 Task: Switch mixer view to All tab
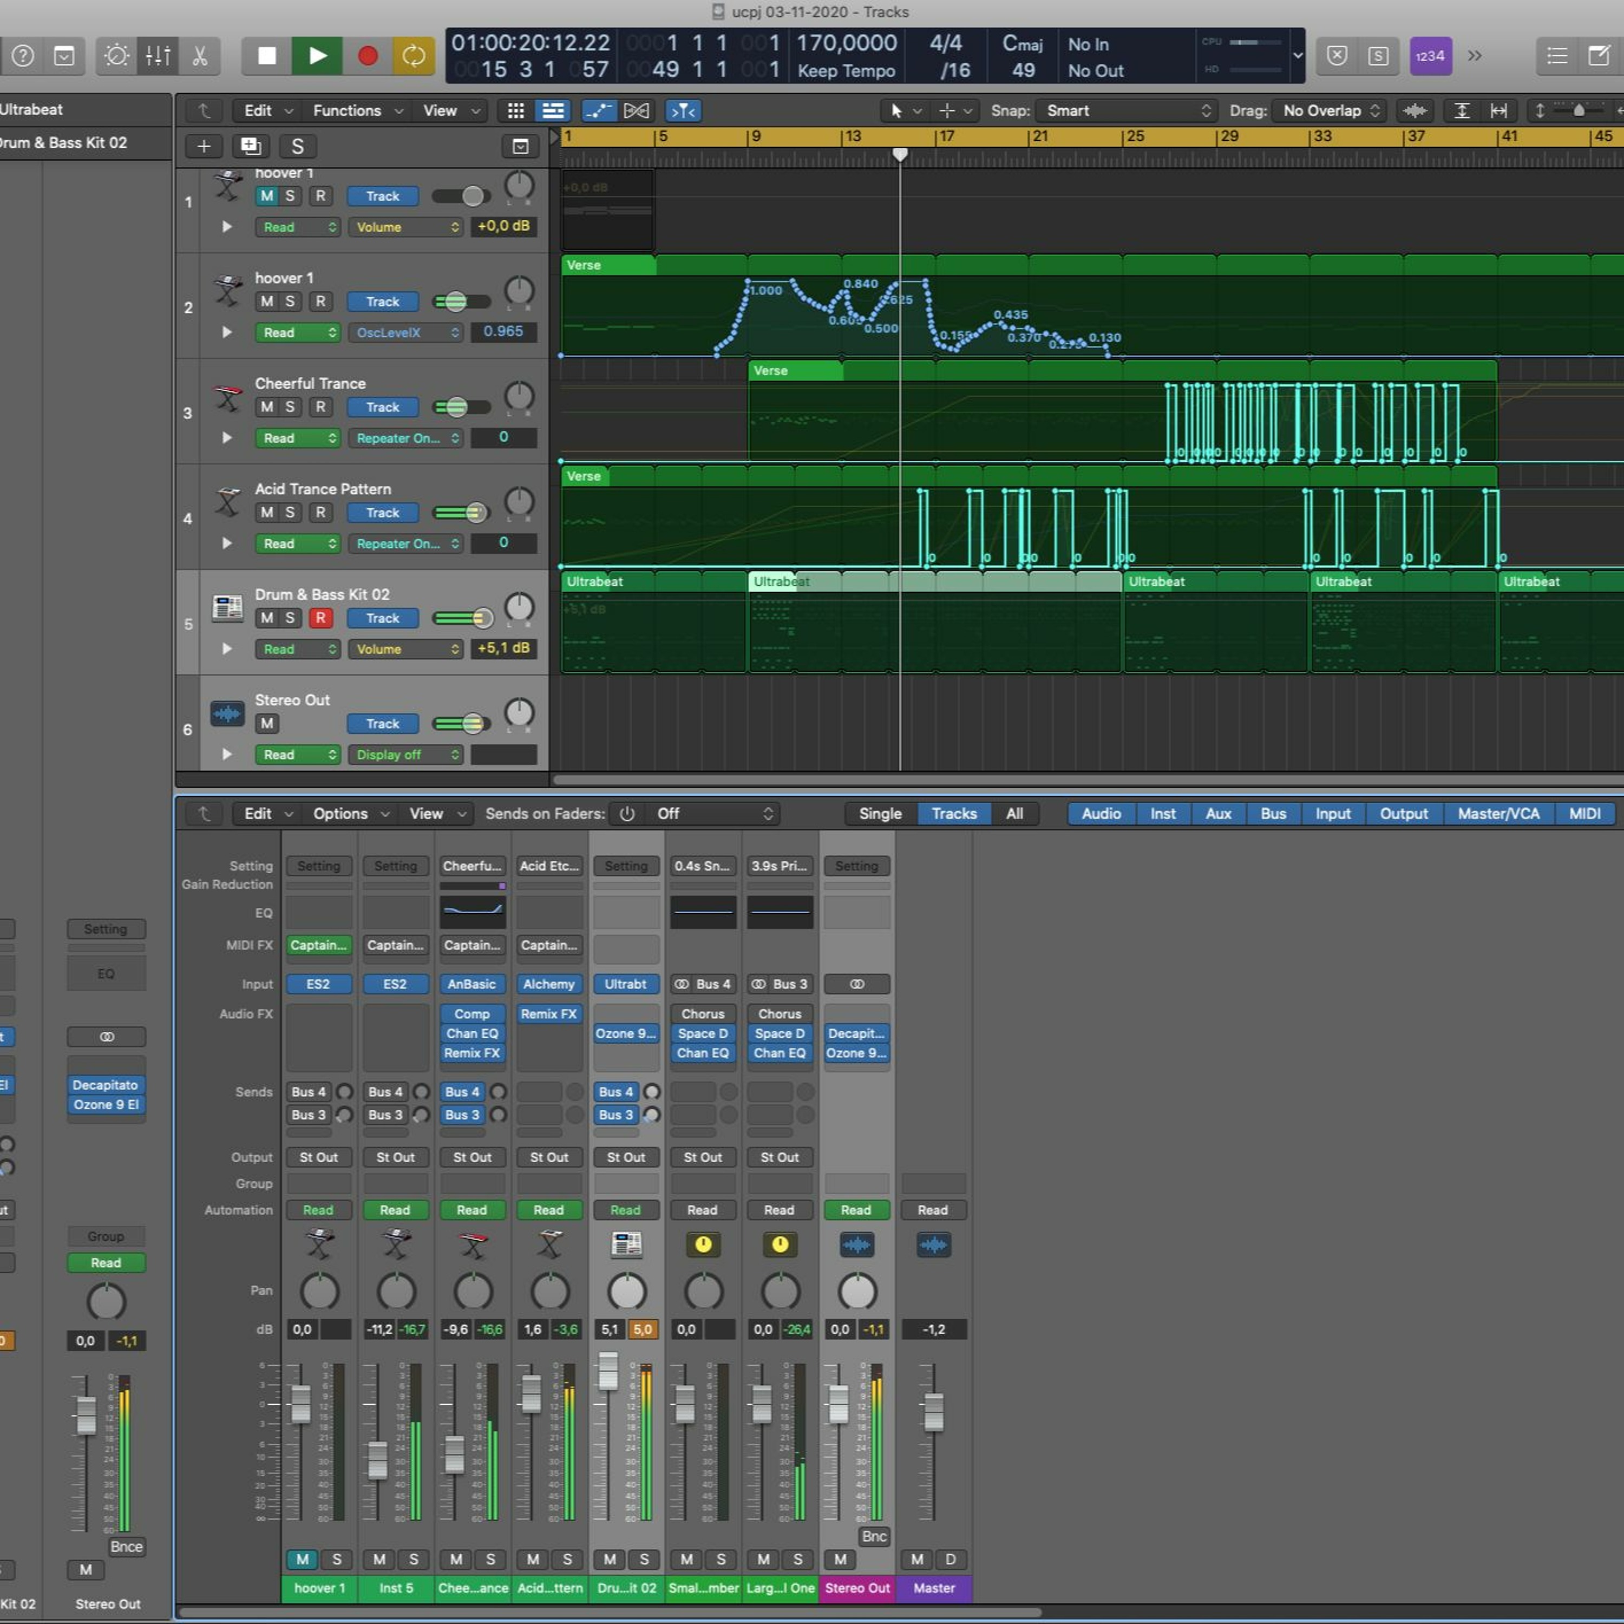1014,814
